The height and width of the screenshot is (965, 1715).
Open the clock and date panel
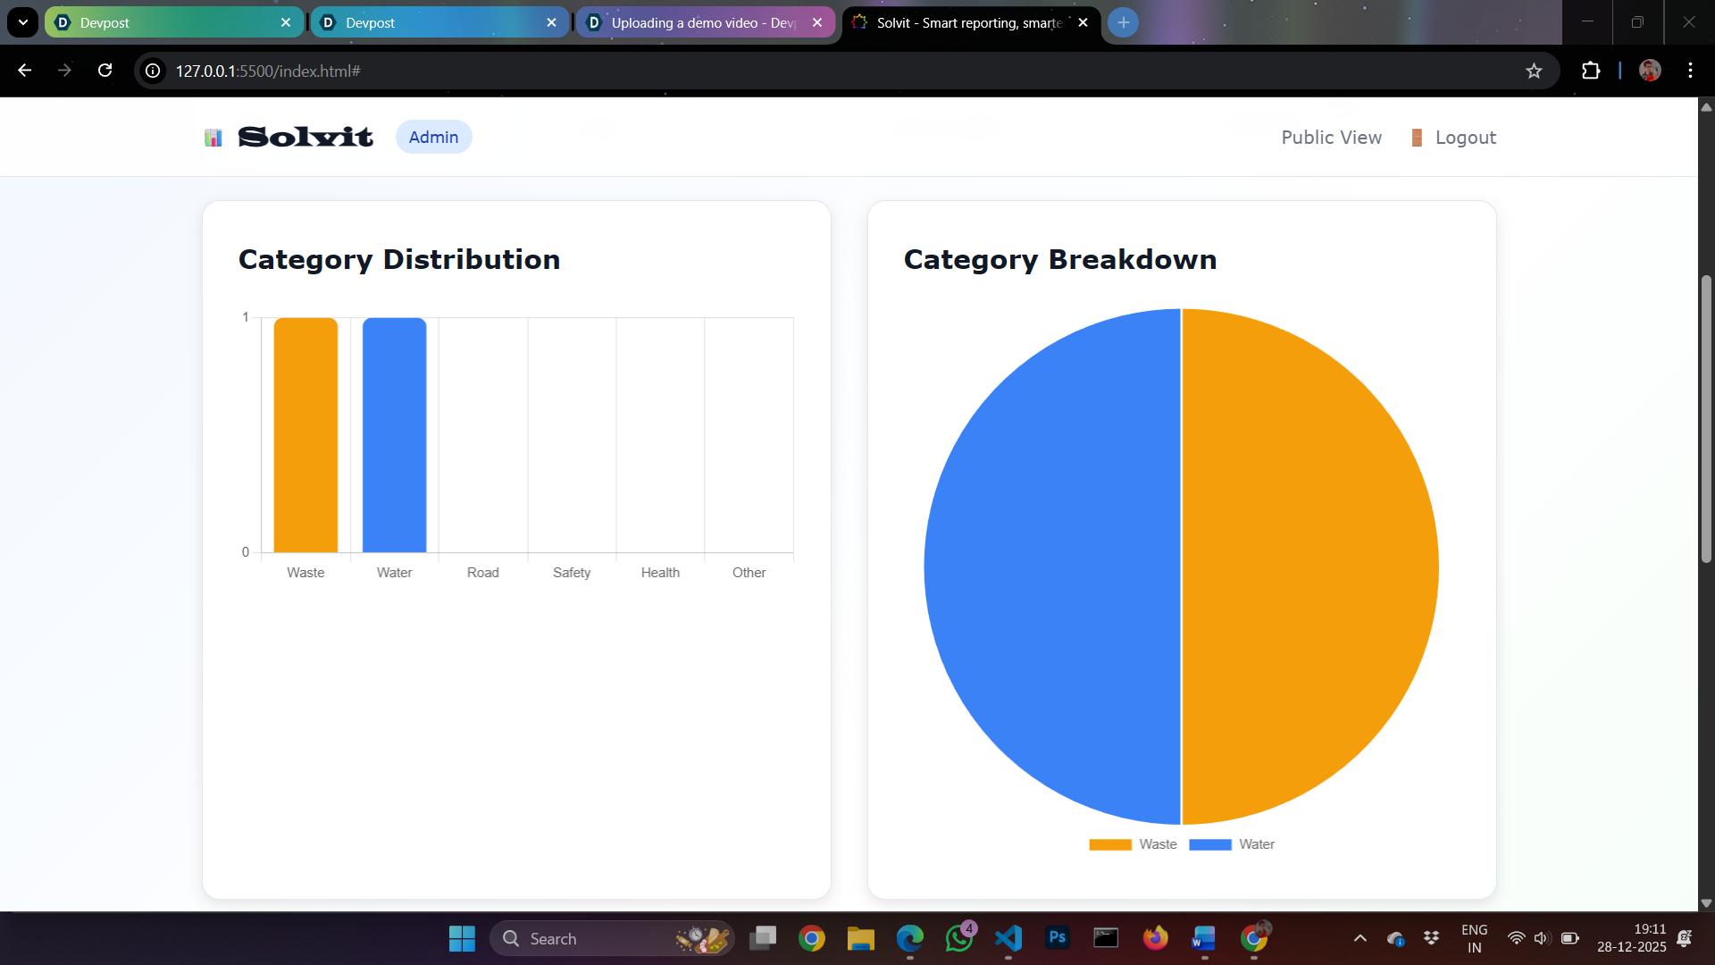[1631, 938]
